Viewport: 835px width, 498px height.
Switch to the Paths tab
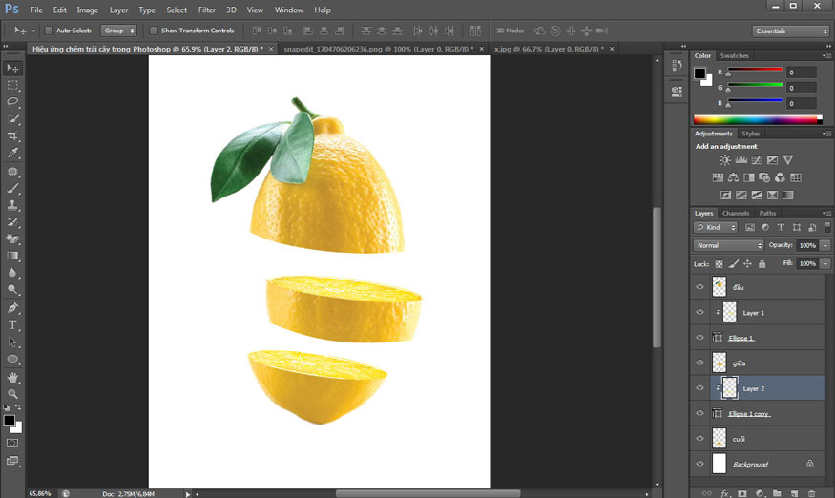(x=767, y=213)
